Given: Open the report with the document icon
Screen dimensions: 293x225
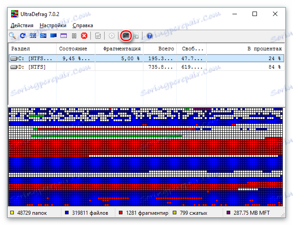Looking at the screenshot, I should click(x=98, y=36).
